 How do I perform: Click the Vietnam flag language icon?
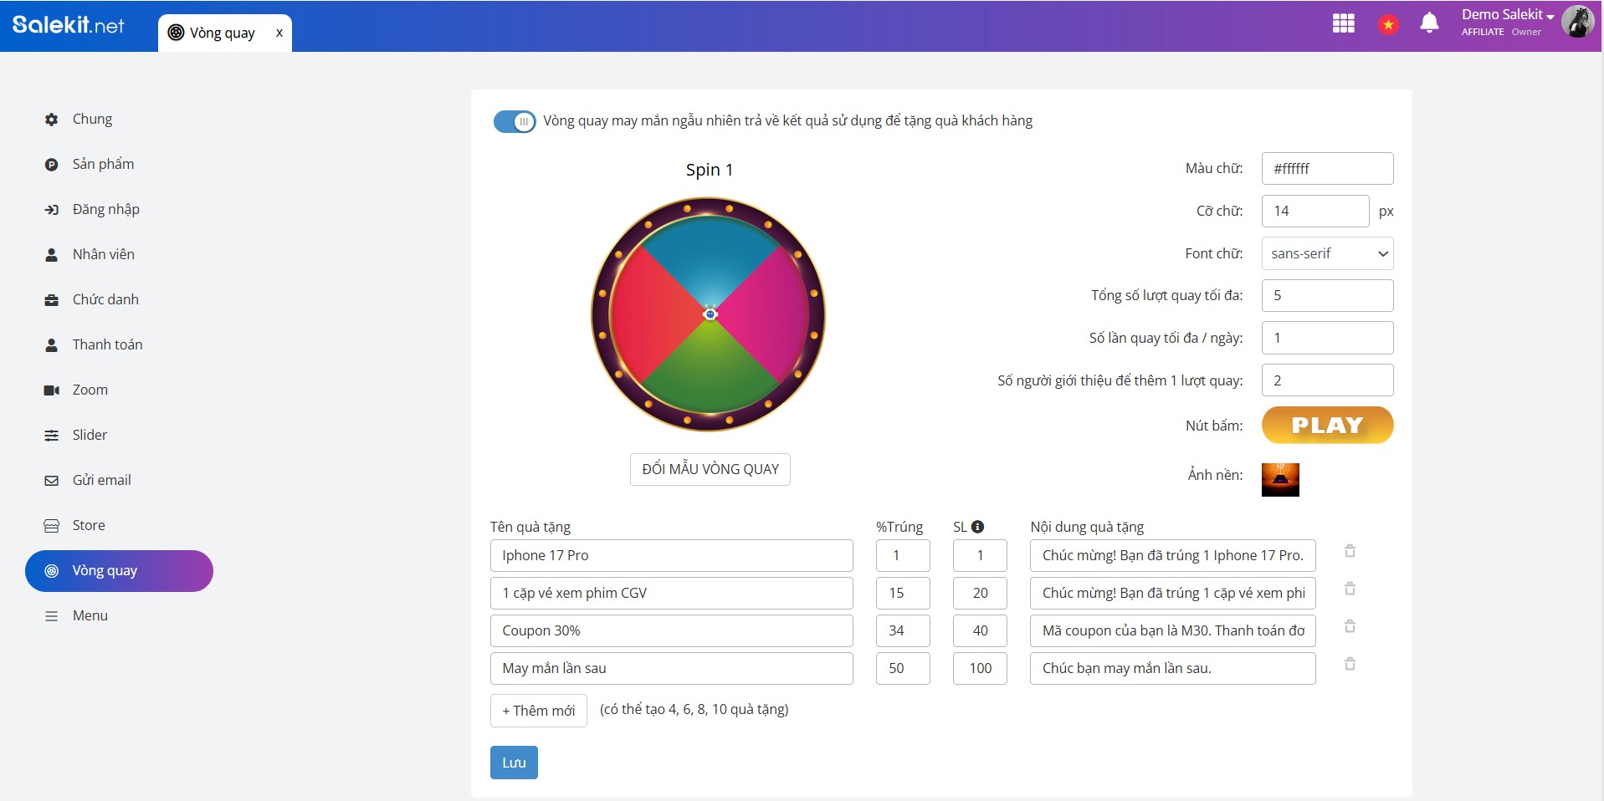pyautogui.click(x=1388, y=24)
